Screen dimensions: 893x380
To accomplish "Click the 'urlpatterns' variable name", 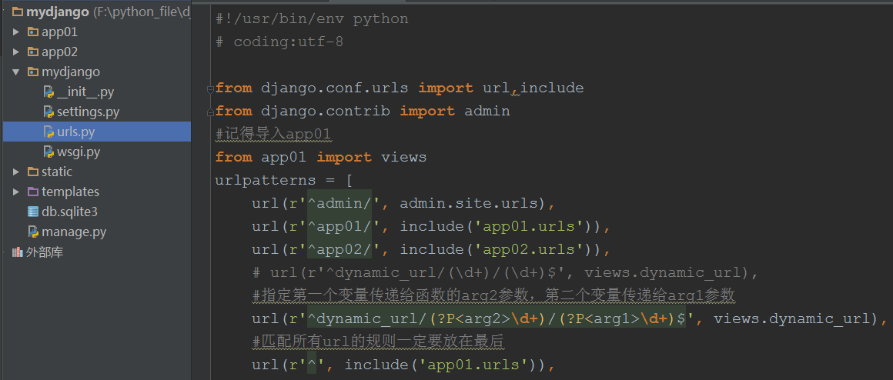I will point(266,180).
